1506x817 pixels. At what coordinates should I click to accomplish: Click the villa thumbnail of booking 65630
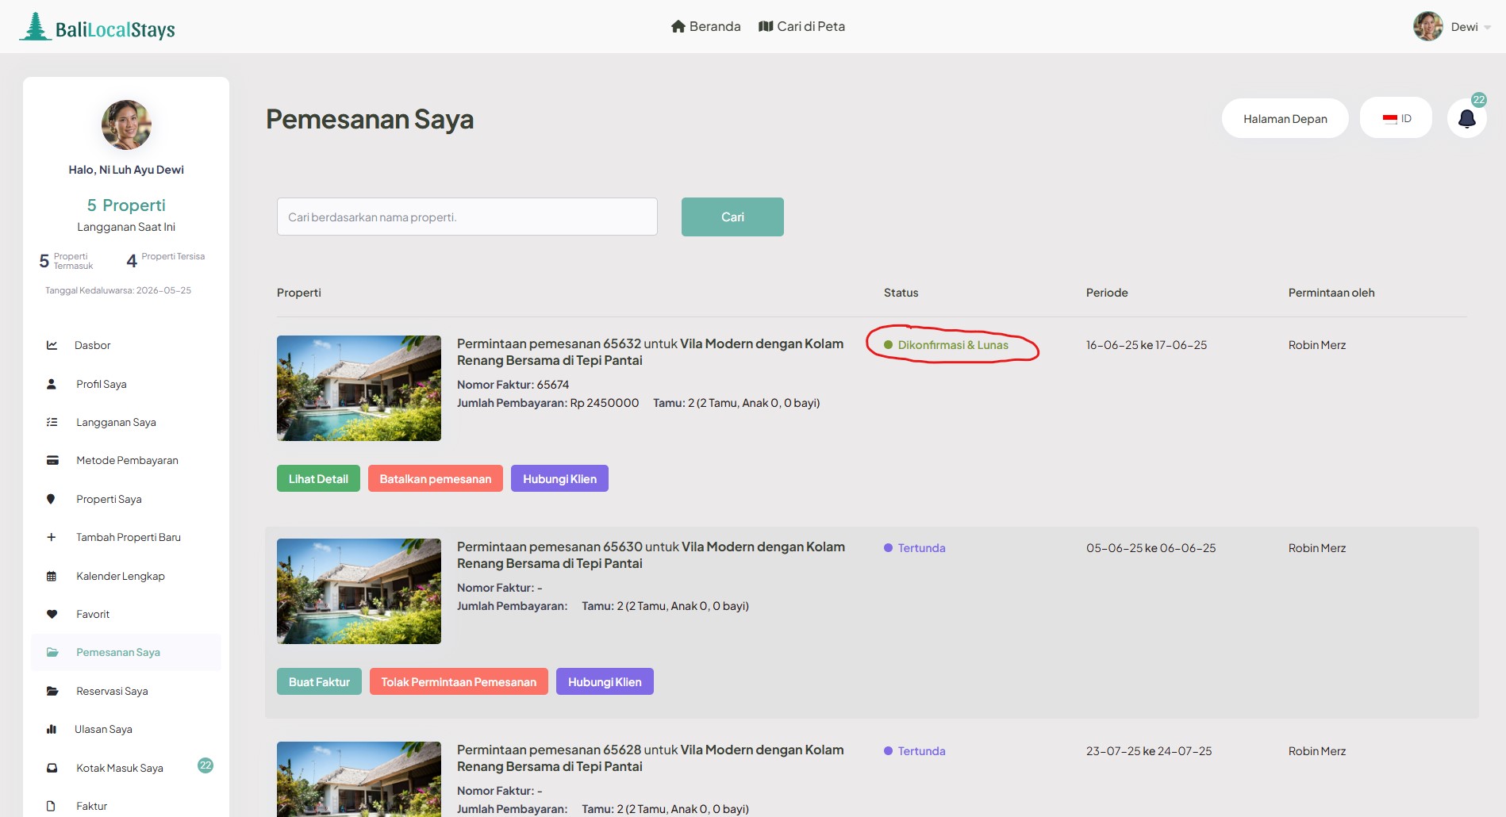point(359,591)
